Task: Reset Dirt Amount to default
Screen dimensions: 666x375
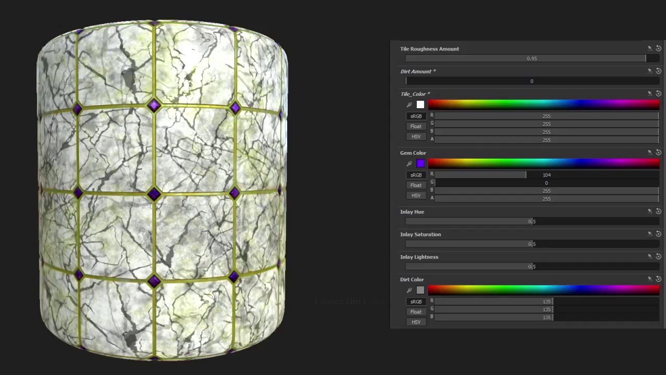Action: [658, 71]
